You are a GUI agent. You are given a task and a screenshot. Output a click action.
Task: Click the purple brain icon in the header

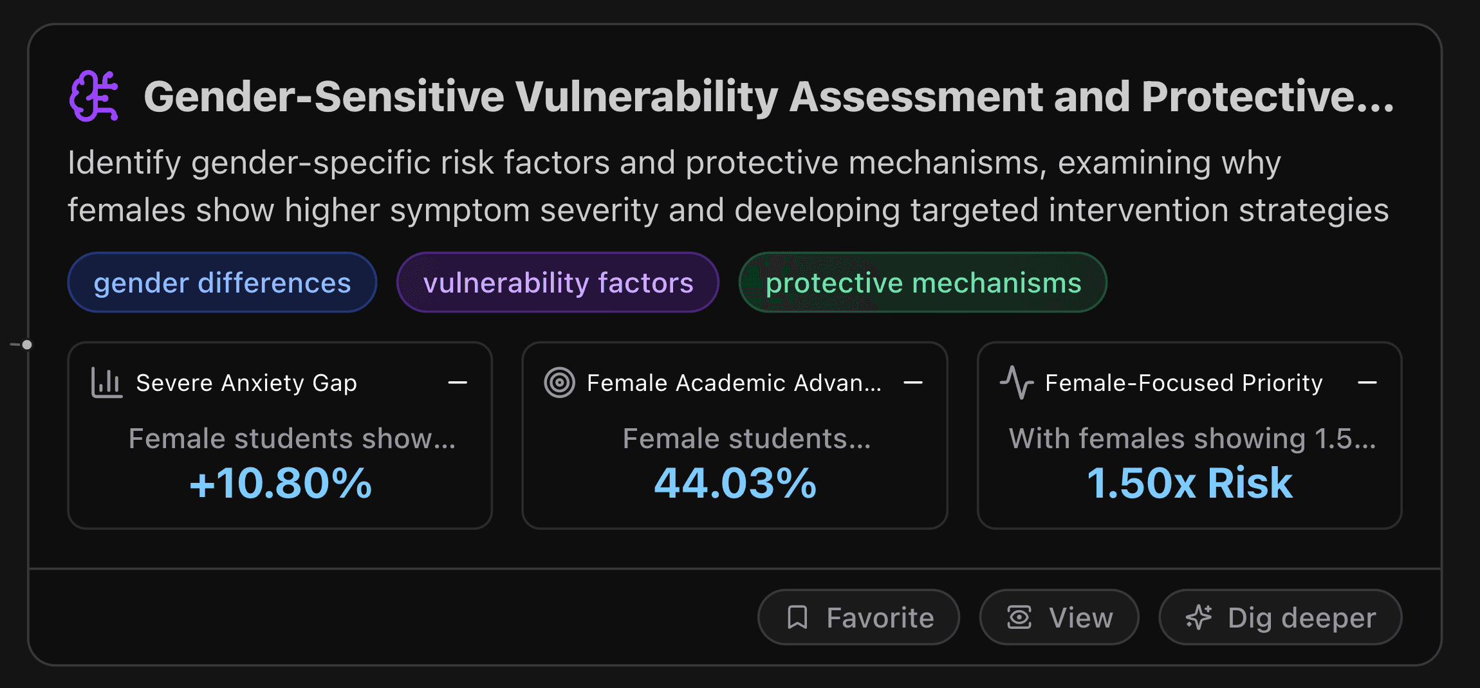click(x=95, y=96)
